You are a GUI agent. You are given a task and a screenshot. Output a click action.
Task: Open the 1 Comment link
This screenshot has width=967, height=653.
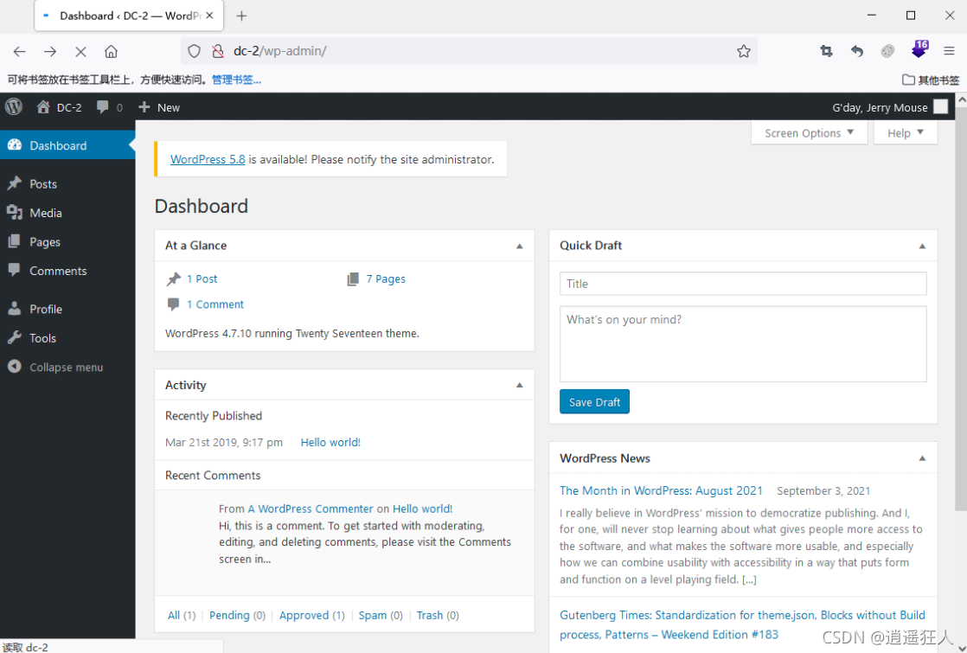point(215,304)
